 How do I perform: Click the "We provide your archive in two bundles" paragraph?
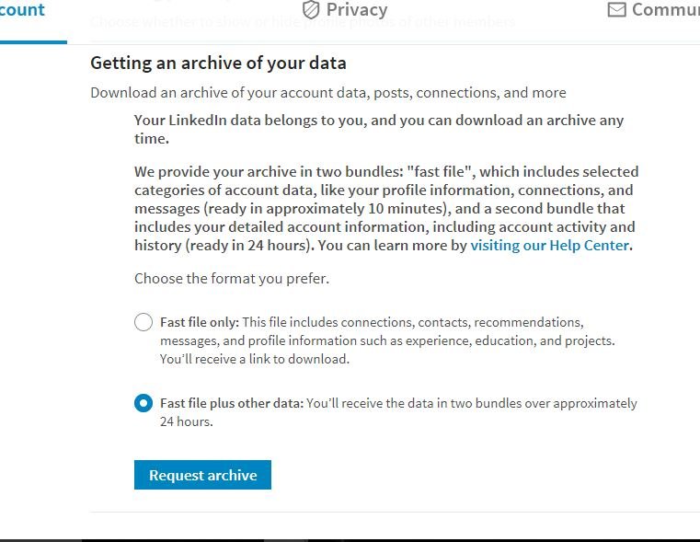[386, 209]
